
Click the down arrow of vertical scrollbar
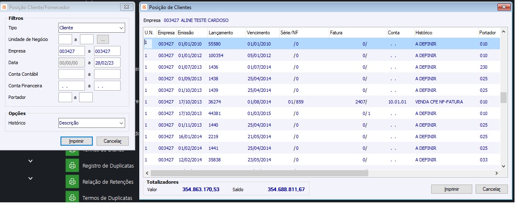tap(503, 166)
